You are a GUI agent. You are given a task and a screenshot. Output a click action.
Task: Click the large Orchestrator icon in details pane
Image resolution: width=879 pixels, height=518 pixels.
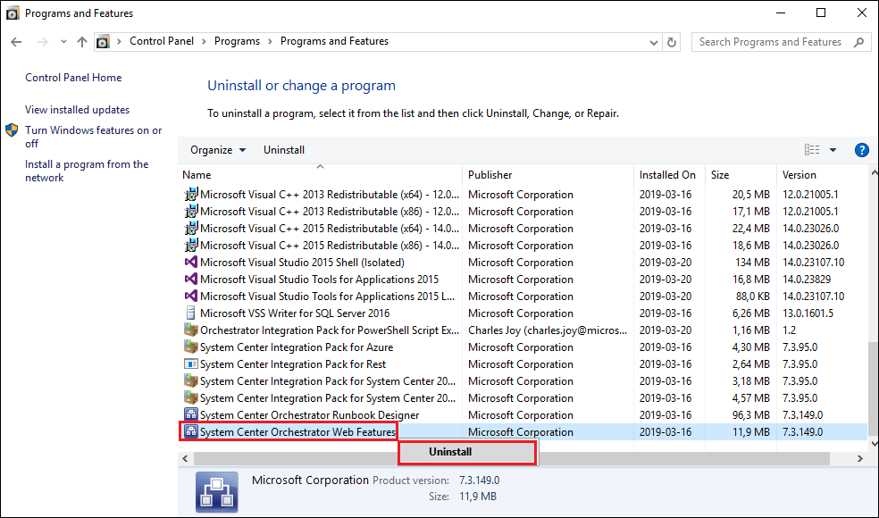click(216, 491)
